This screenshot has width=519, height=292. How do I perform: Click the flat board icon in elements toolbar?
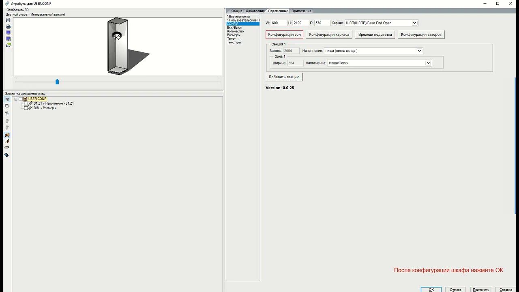7,148
